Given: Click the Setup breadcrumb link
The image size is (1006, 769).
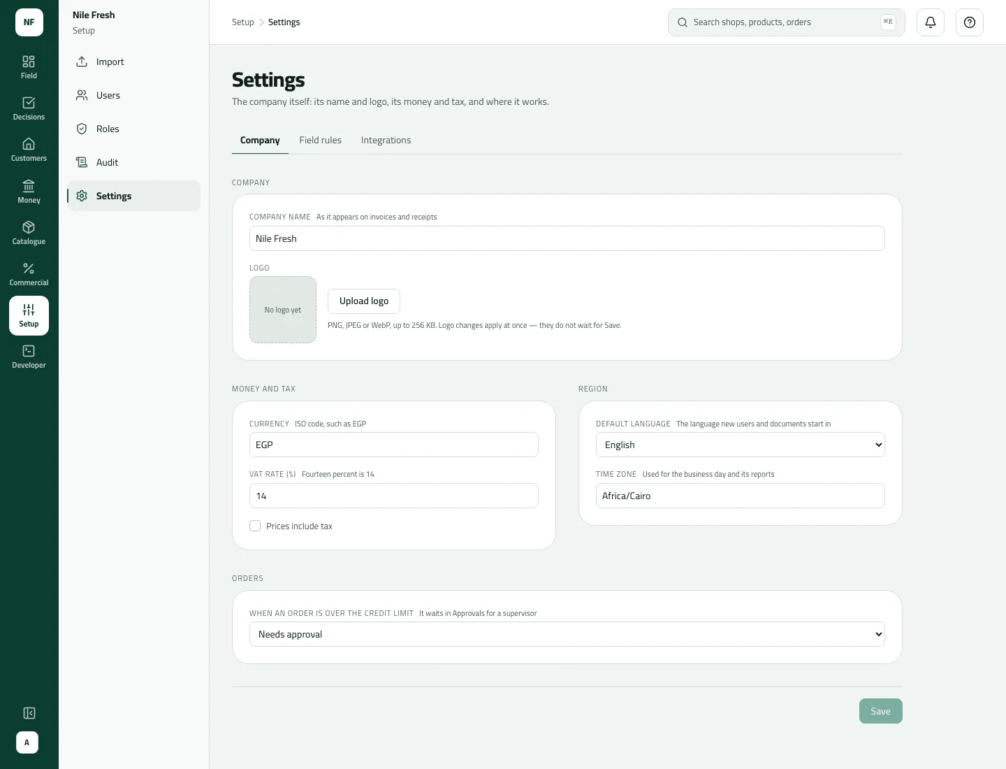Looking at the screenshot, I should point(243,22).
